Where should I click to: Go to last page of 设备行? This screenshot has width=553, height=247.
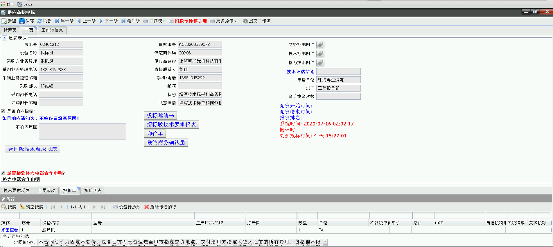coord(103,207)
